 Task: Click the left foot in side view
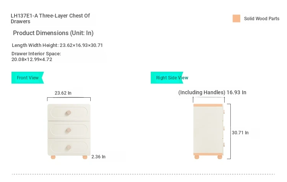pyautogui.click(x=197, y=157)
